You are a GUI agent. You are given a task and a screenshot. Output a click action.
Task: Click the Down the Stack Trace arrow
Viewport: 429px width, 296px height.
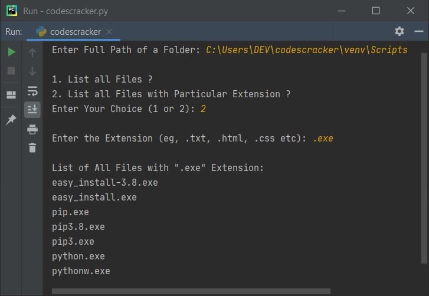click(x=32, y=71)
